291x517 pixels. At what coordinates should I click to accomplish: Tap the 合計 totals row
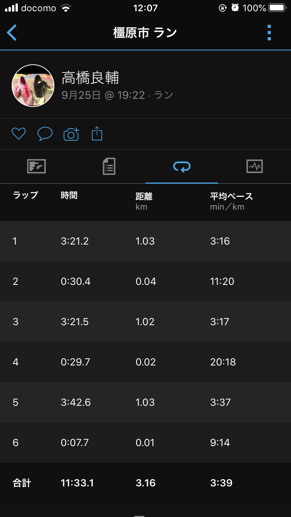pyautogui.click(x=145, y=483)
